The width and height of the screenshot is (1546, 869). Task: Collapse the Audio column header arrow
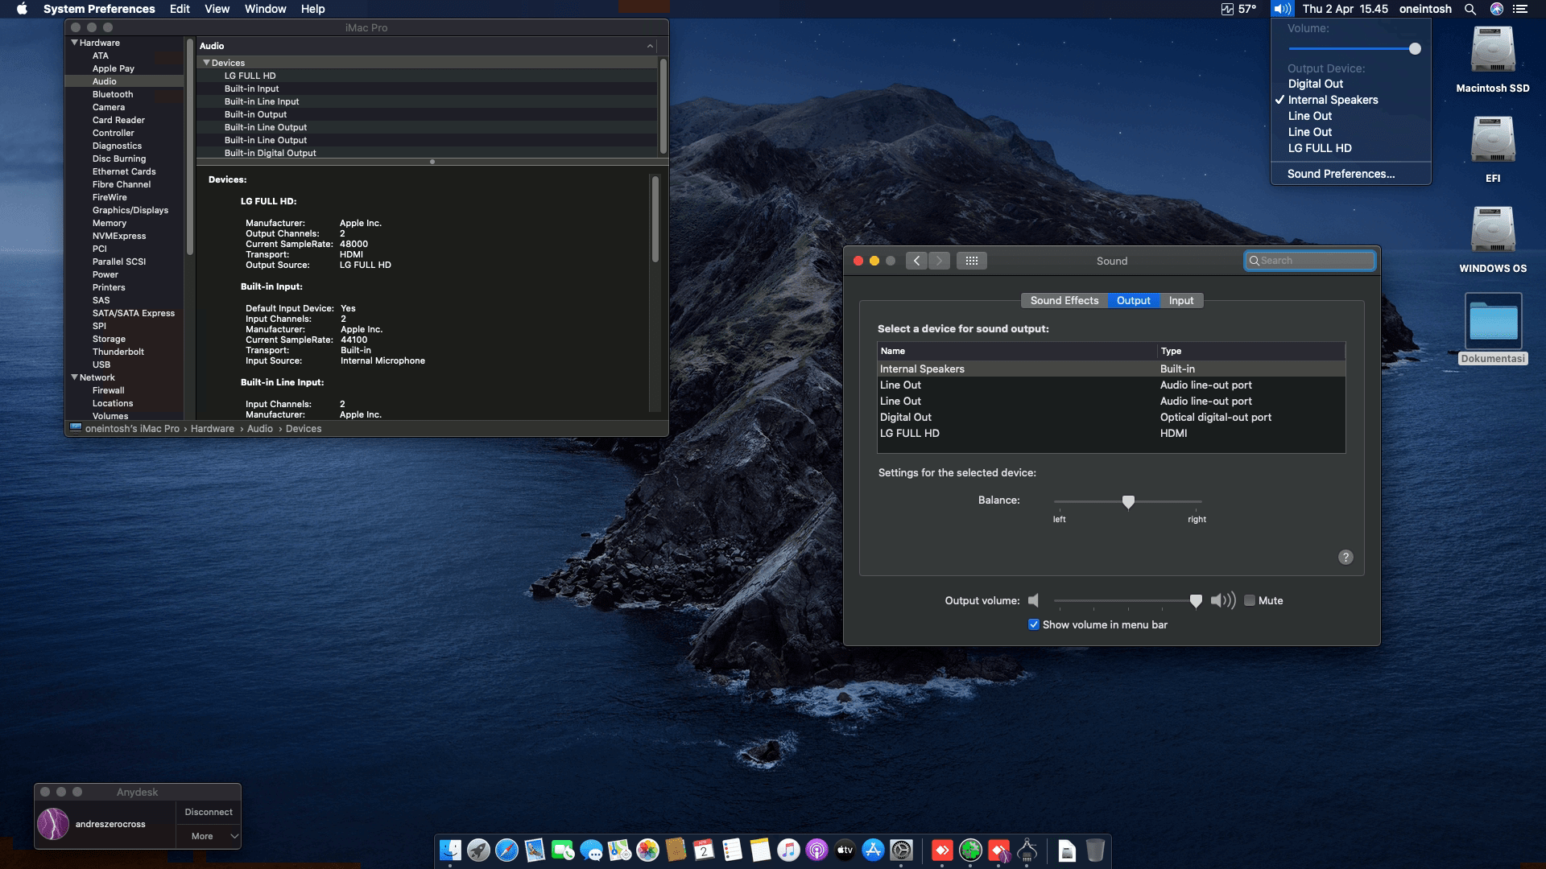(x=650, y=46)
